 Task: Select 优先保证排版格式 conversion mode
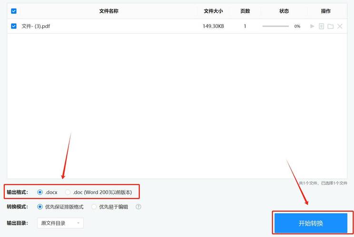[x=40, y=207]
